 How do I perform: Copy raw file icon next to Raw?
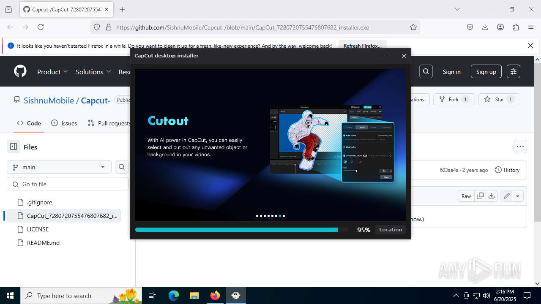click(480, 196)
